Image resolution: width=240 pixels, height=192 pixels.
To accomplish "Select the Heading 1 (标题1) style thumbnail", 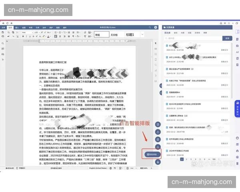I will [x=132, y=34].
